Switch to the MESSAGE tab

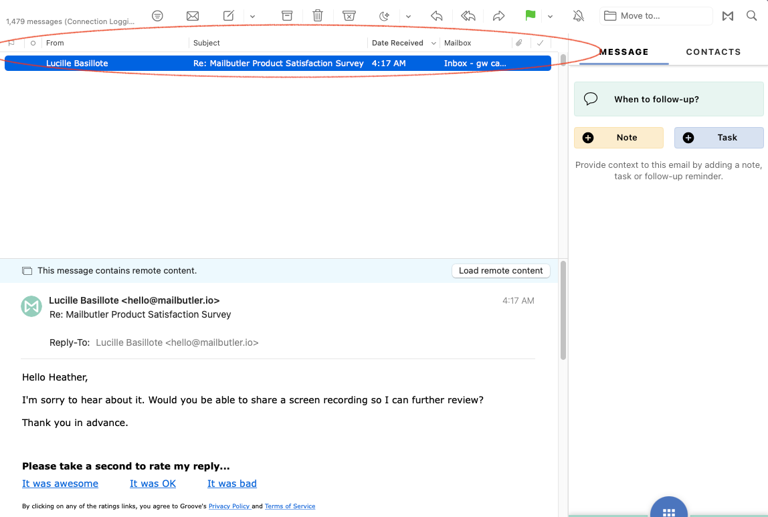623,52
